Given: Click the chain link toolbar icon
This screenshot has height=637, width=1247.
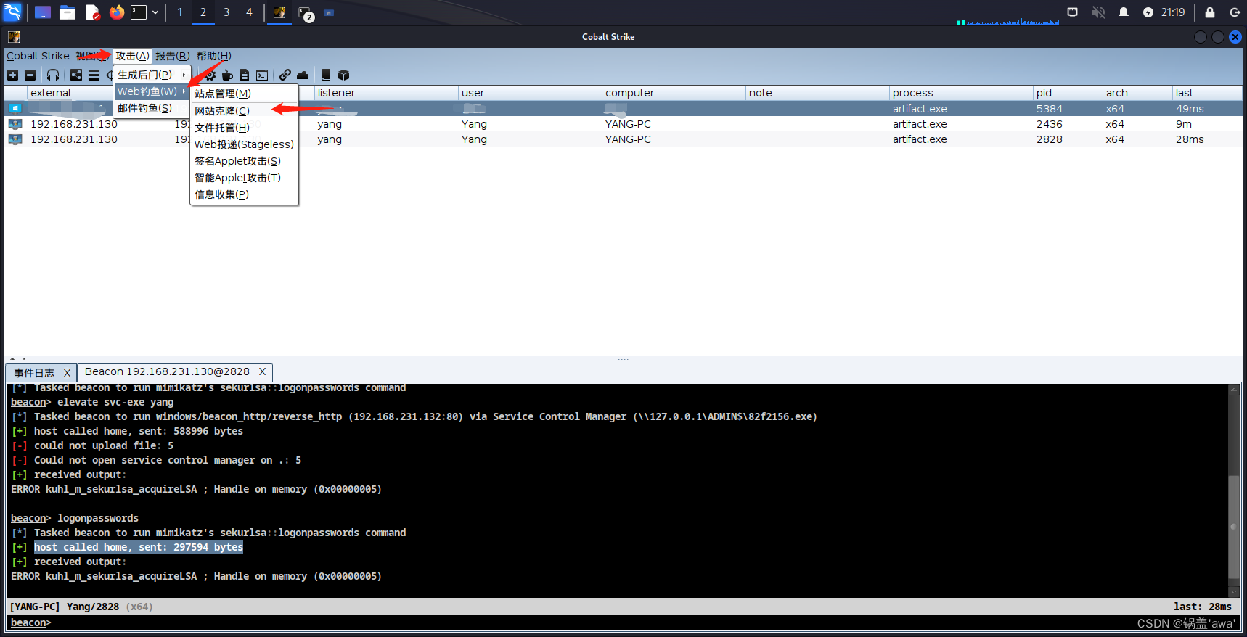Looking at the screenshot, I should 285,75.
